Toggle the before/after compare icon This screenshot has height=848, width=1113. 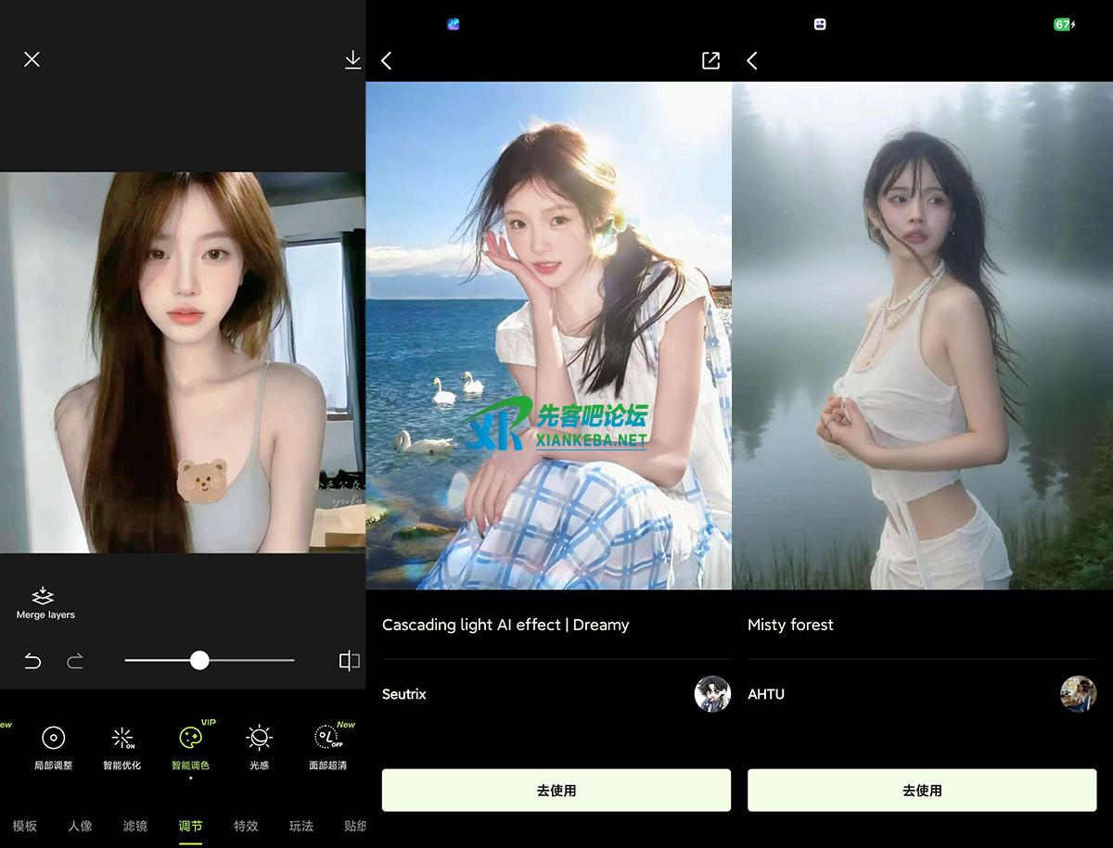pos(349,661)
